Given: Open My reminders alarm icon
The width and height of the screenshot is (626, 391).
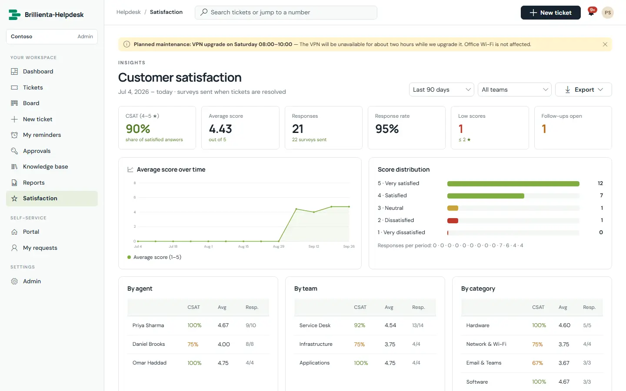Looking at the screenshot, I should (14, 135).
